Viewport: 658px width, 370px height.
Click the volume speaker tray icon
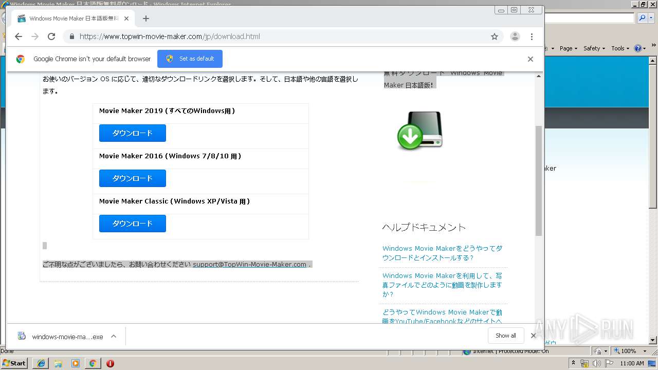pos(596,363)
